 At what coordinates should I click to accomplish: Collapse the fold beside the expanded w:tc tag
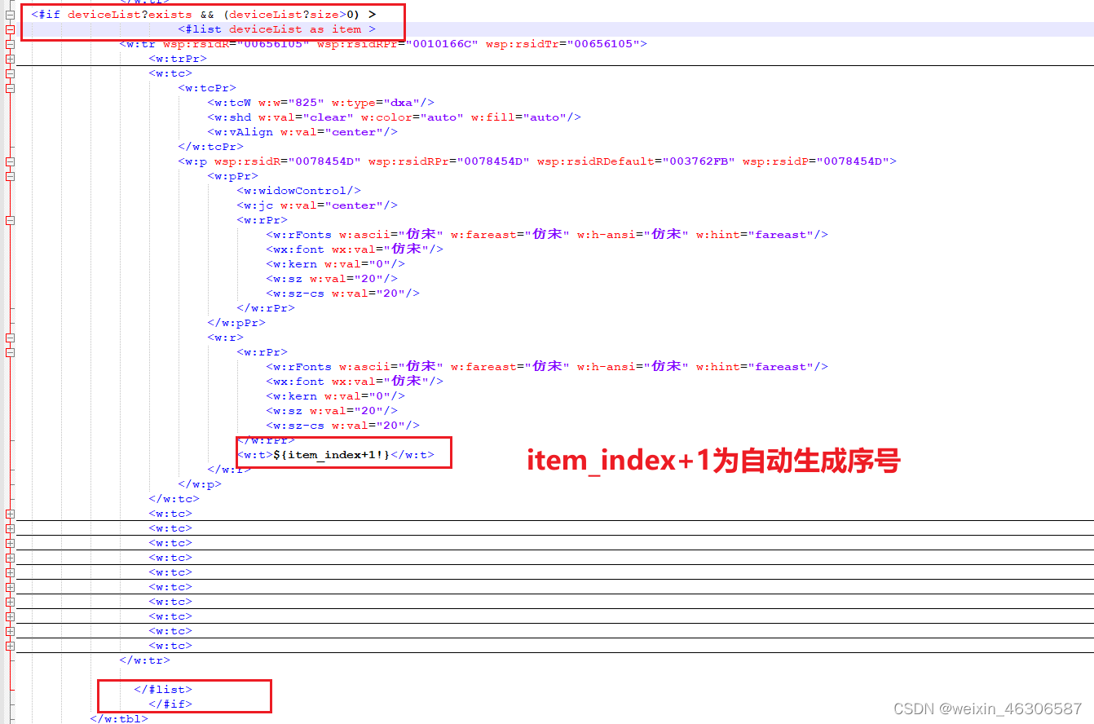point(10,73)
